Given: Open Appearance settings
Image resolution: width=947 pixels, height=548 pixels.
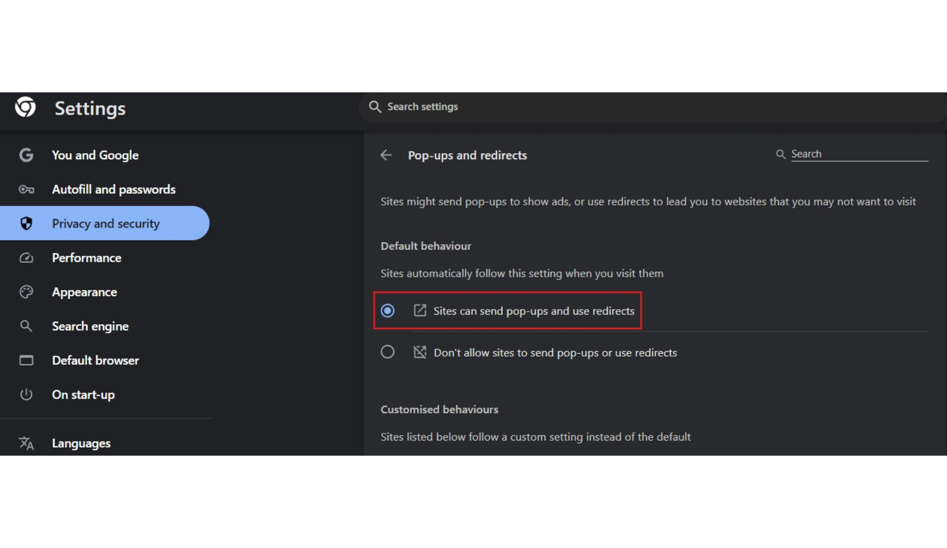Looking at the screenshot, I should [x=106, y=292].
